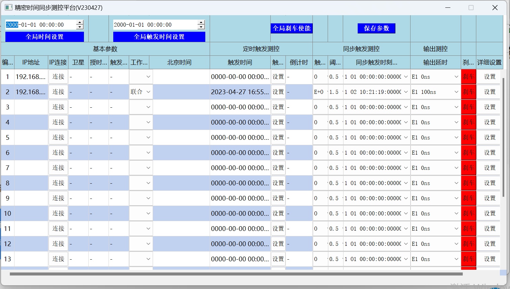510x289 pixels.
Task: Open row 7 sync trigger time dropdown
Action: (x=377, y=168)
